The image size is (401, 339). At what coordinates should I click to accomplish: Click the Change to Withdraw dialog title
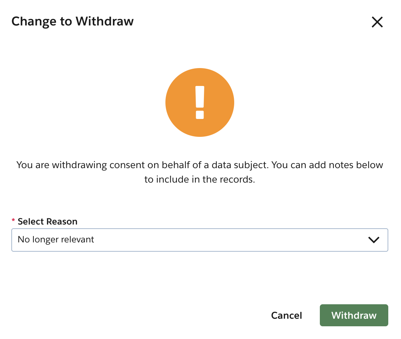(73, 21)
